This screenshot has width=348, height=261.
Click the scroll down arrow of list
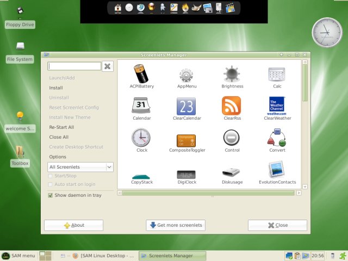[305, 187]
